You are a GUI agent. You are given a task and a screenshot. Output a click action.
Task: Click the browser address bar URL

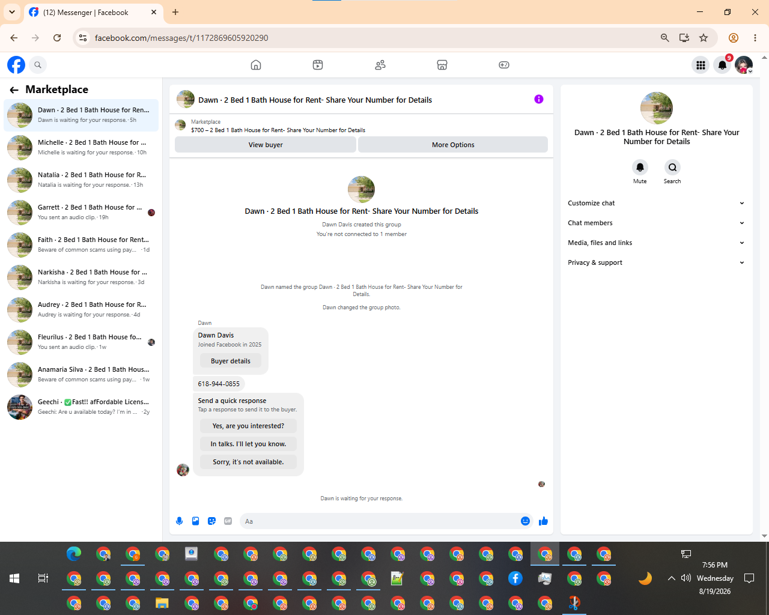181,38
